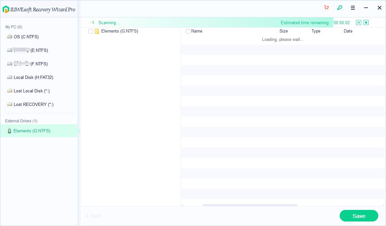386x226 pixels.
Task: Click the Scanning... status text
Action: (x=109, y=23)
